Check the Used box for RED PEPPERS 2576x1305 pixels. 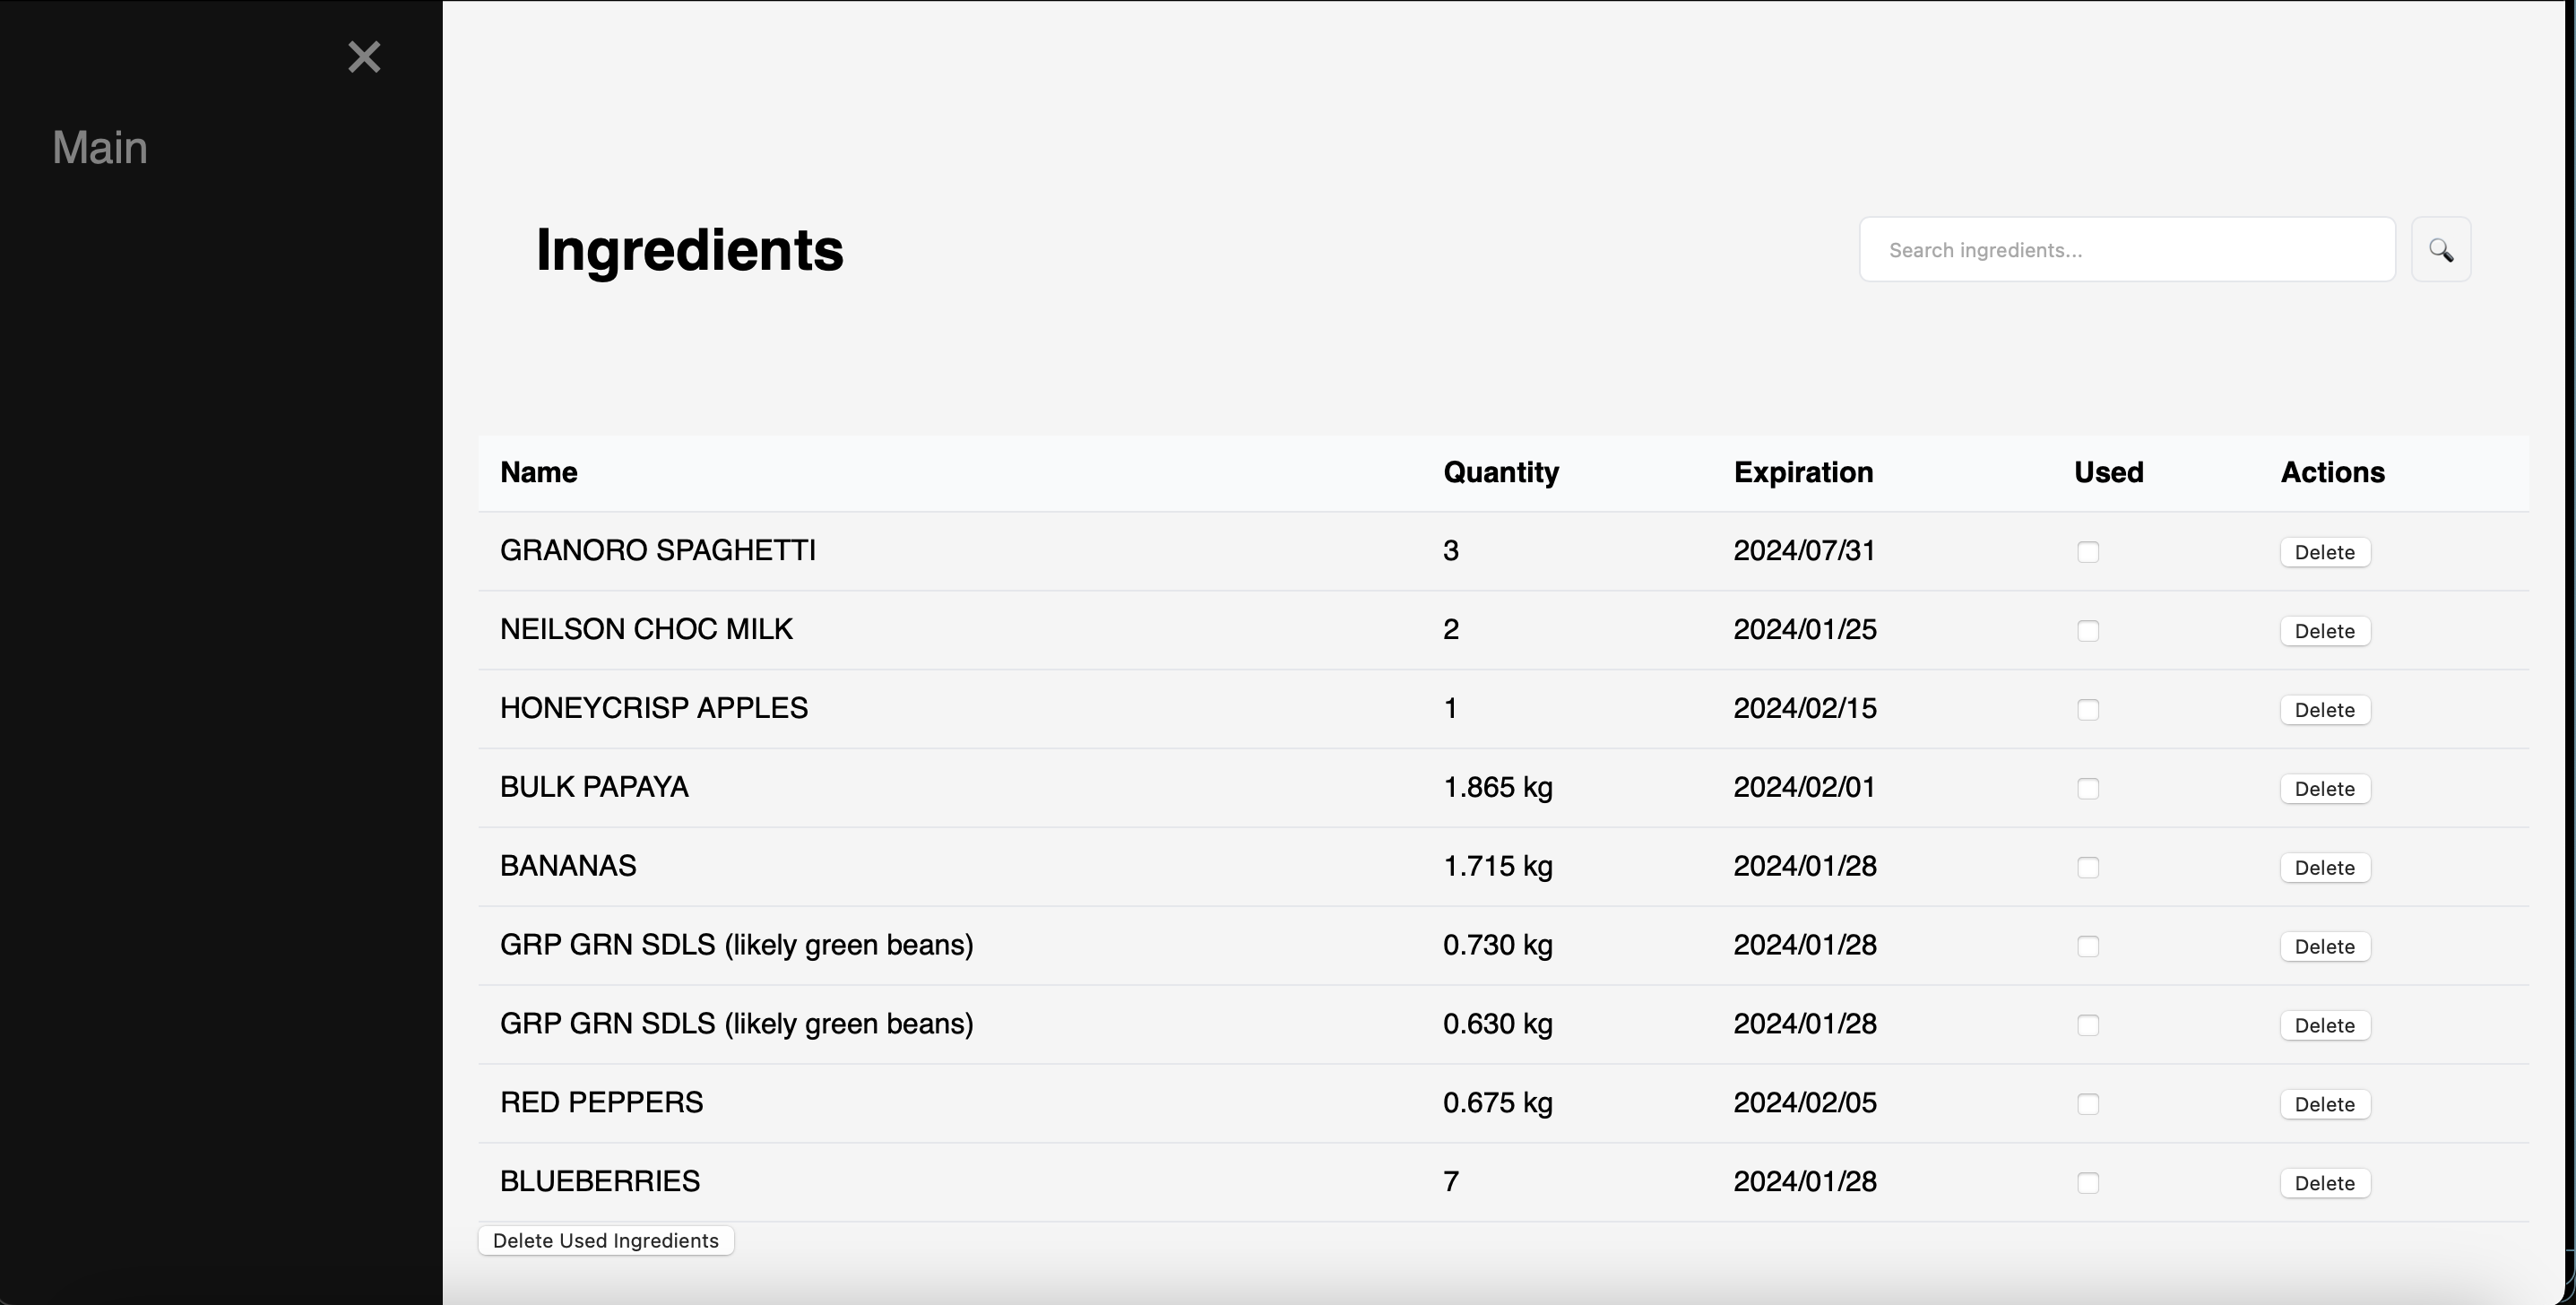(x=2087, y=1104)
